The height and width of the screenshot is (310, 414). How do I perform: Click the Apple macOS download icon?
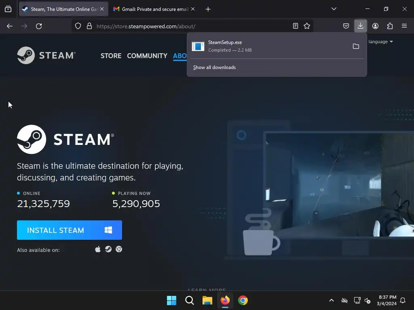pyautogui.click(x=98, y=249)
